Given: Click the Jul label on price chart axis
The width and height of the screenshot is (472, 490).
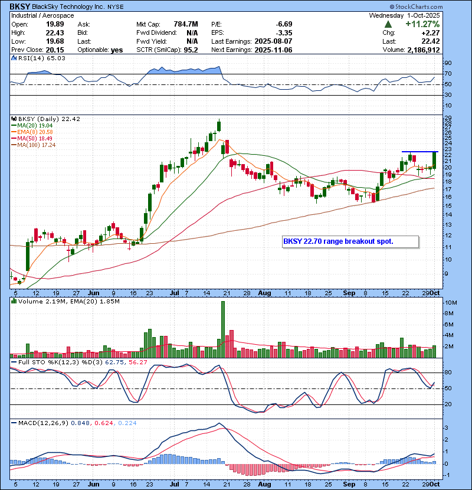Looking at the screenshot, I should point(174,293).
